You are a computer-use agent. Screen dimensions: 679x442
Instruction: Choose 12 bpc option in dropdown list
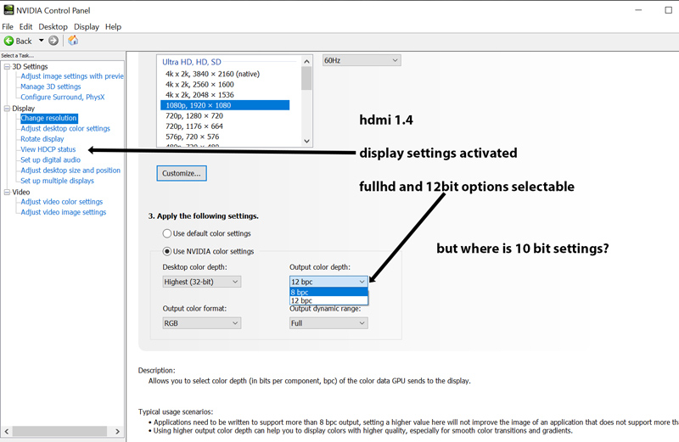click(x=328, y=300)
